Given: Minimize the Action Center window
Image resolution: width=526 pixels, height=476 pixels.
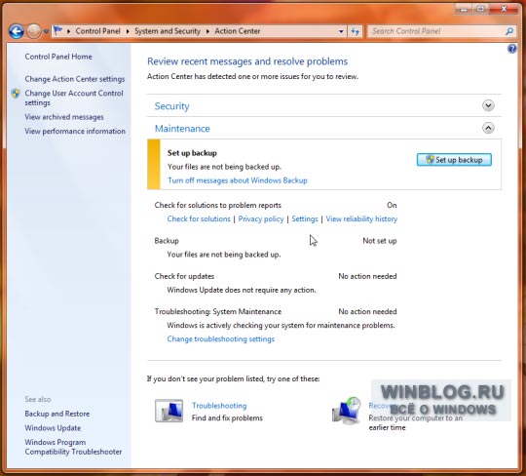Looking at the screenshot, I should point(464,10).
